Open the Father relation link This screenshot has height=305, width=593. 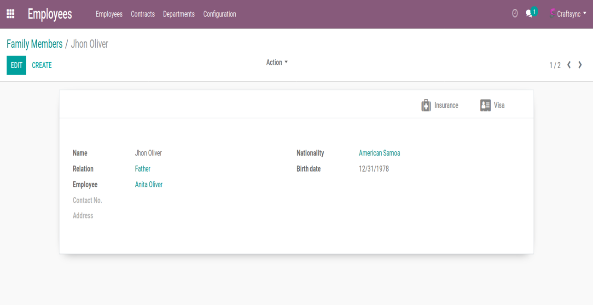coord(143,169)
